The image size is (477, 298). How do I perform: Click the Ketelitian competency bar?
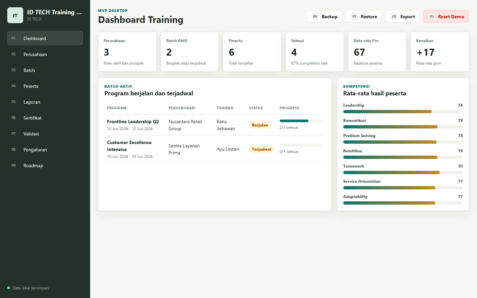click(x=403, y=157)
